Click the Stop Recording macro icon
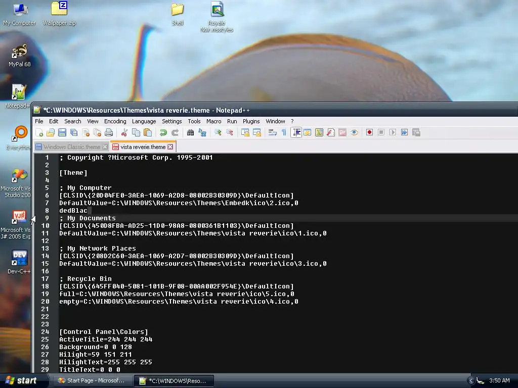This screenshot has width=518, height=388. [381, 133]
